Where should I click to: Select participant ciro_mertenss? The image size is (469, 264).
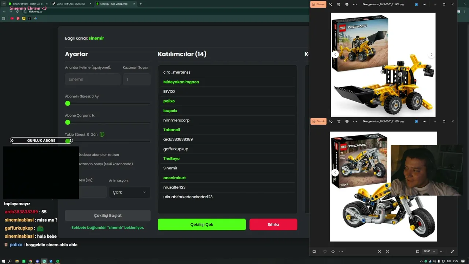tap(228, 72)
